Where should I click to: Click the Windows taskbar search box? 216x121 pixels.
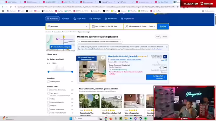pos(86,118)
